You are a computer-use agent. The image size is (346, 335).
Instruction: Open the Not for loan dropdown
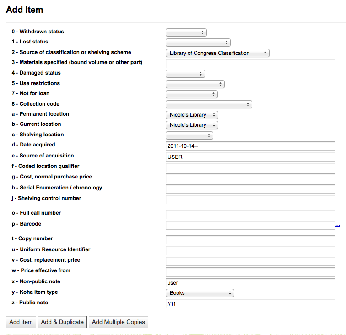click(x=192, y=94)
